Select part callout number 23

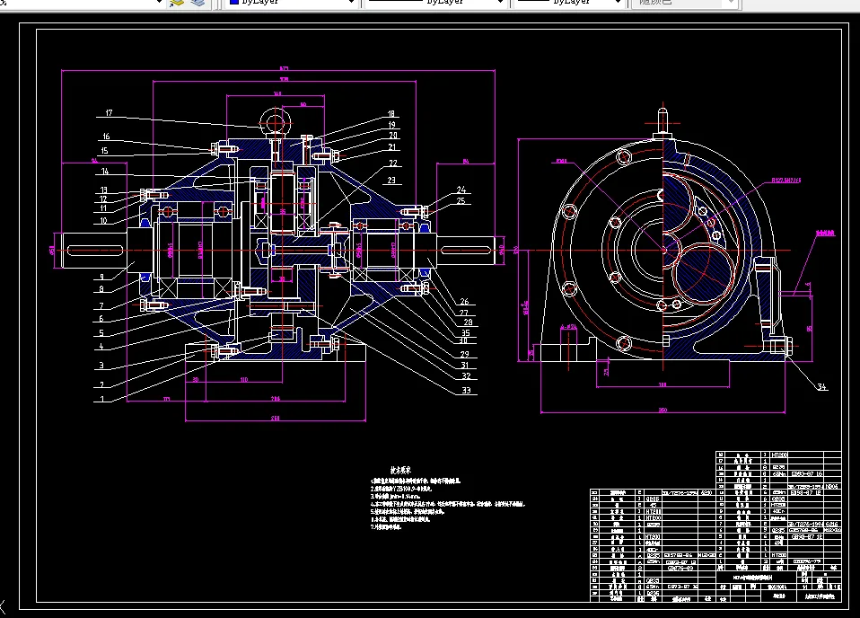click(x=391, y=180)
